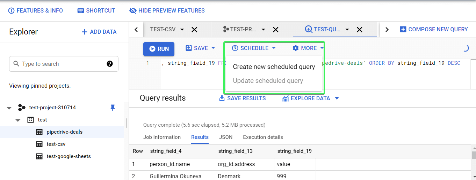This screenshot has width=476, height=180.
Task: Switch to the TEST-CSV tab
Action: point(163,30)
